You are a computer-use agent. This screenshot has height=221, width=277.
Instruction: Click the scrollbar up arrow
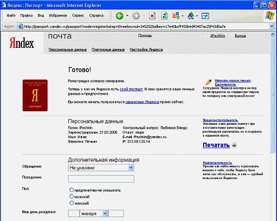pyautogui.click(x=273, y=34)
